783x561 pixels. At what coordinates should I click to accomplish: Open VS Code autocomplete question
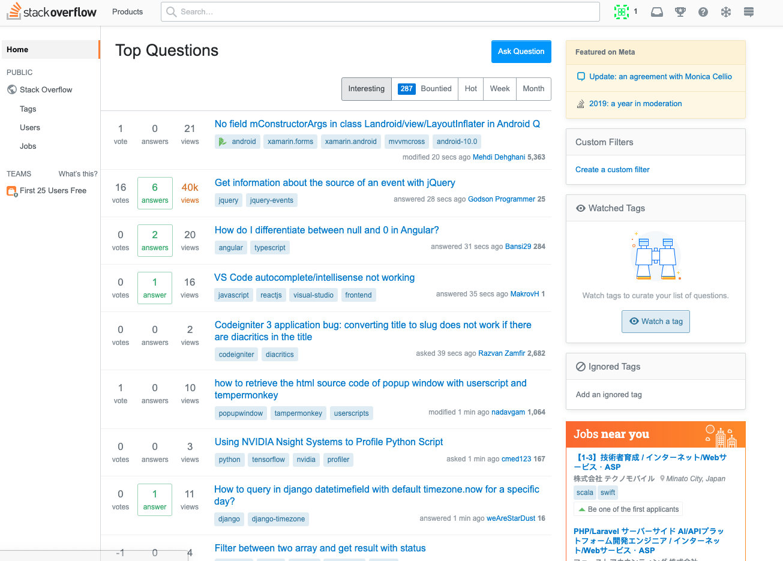tap(314, 278)
